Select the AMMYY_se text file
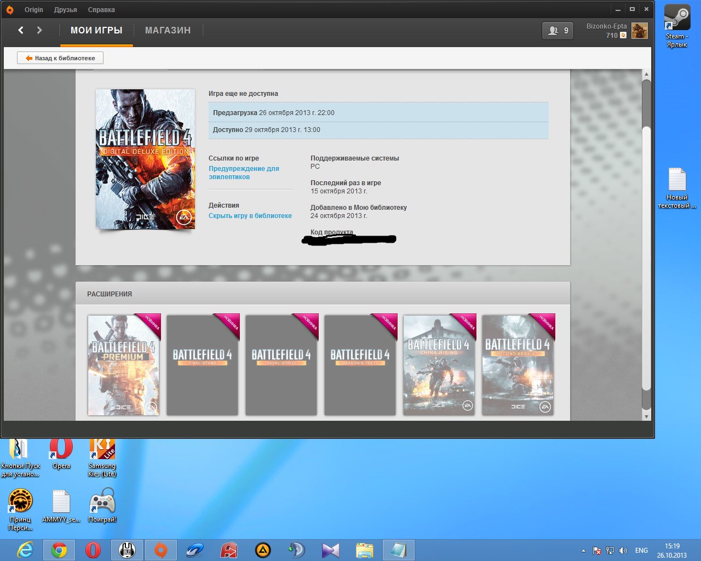This screenshot has width=701, height=561. [61, 506]
